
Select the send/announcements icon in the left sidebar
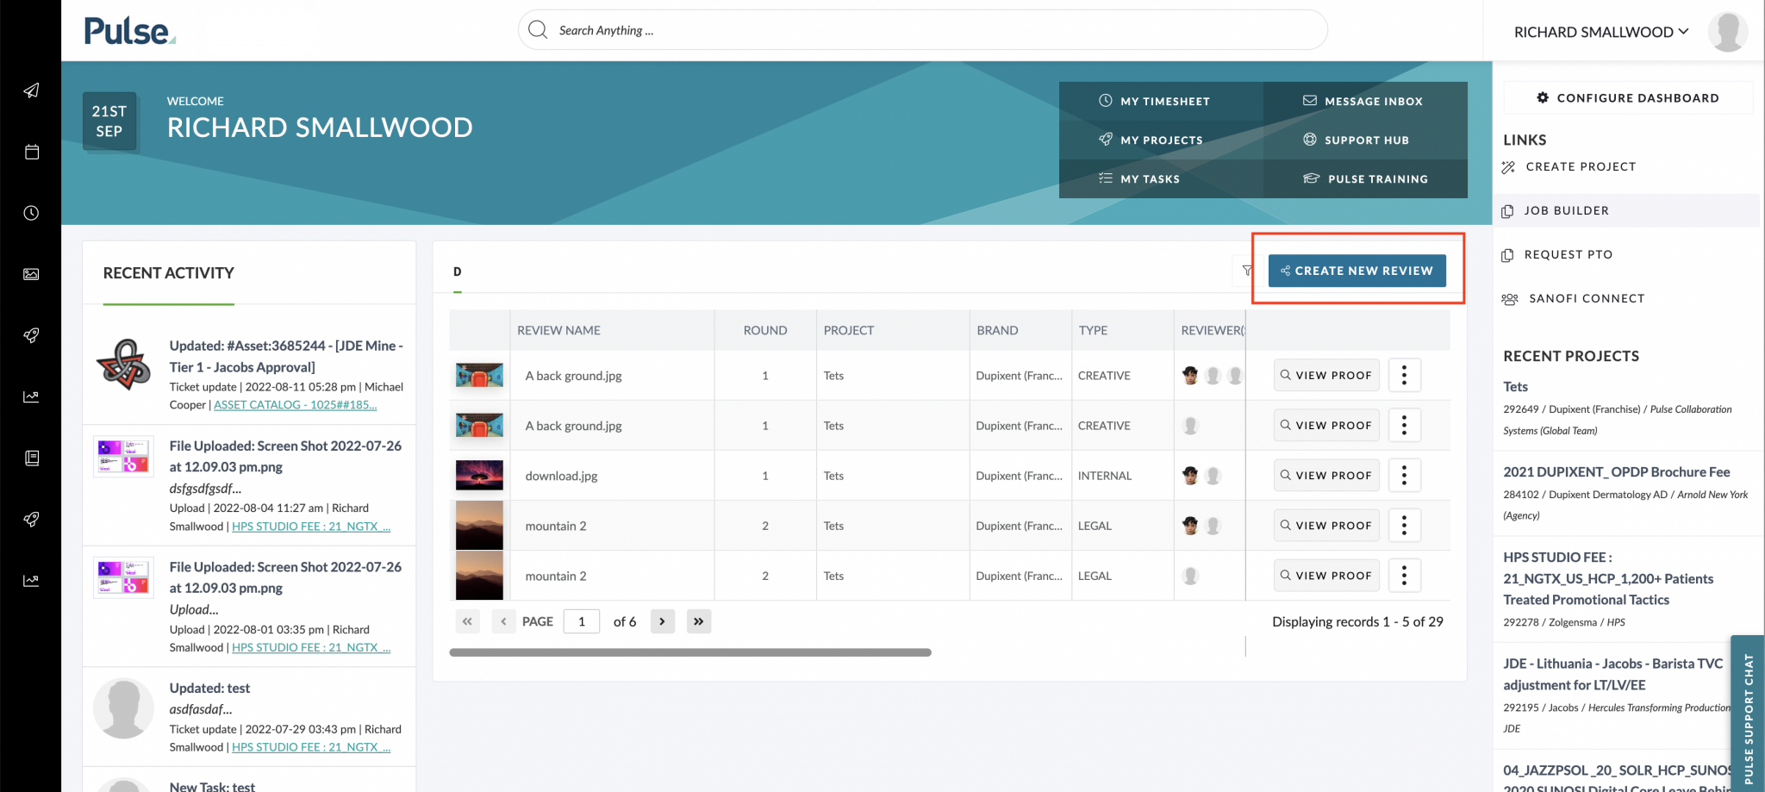[31, 90]
